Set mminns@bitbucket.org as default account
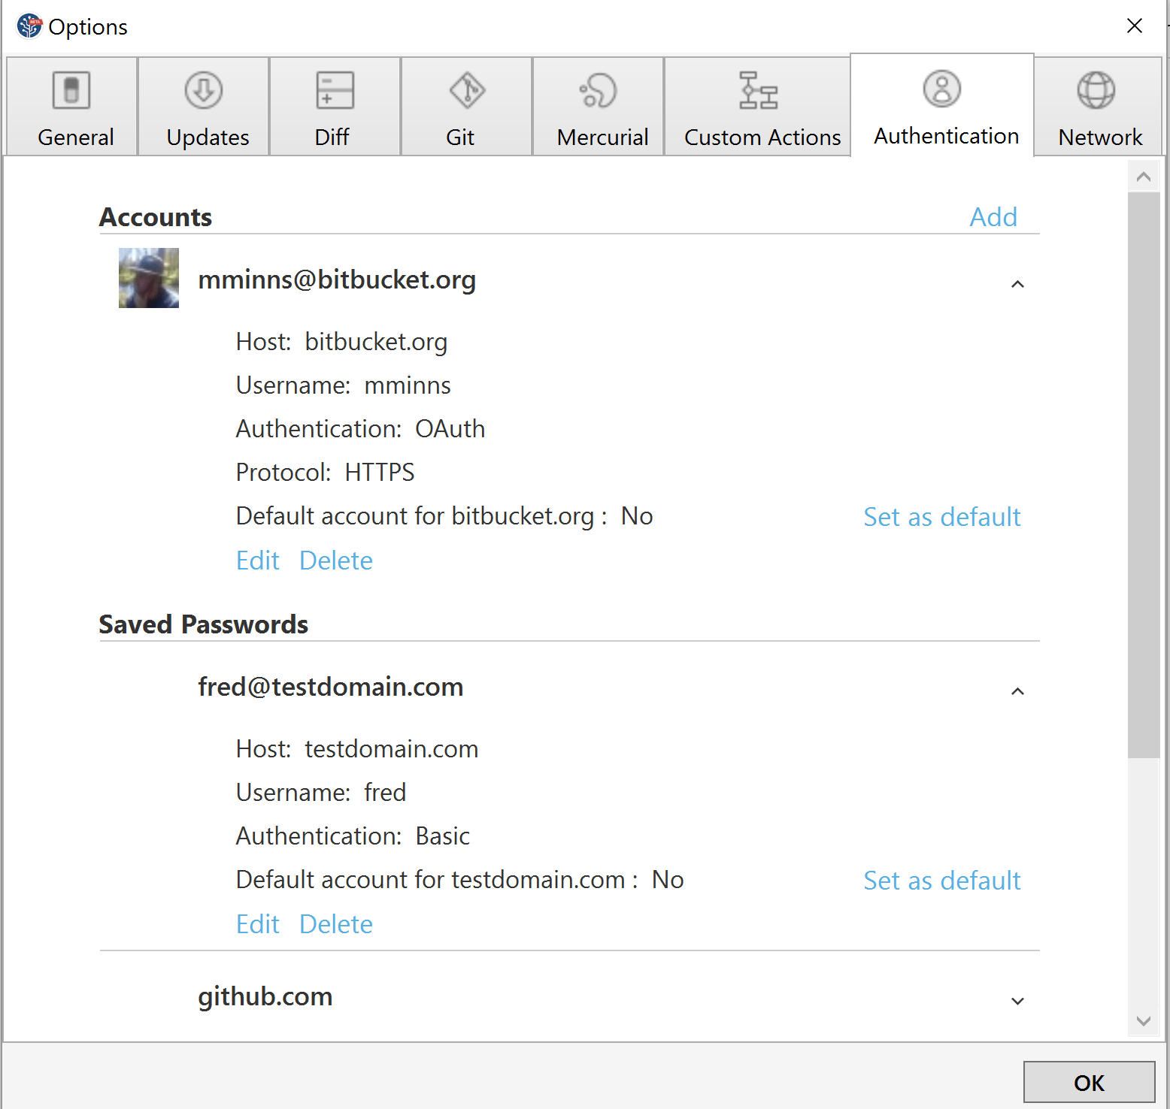The image size is (1170, 1109). [941, 517]
